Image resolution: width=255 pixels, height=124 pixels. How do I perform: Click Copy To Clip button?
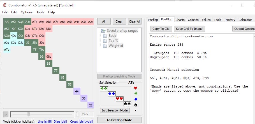pyautogui.click(x=161, y=29)
